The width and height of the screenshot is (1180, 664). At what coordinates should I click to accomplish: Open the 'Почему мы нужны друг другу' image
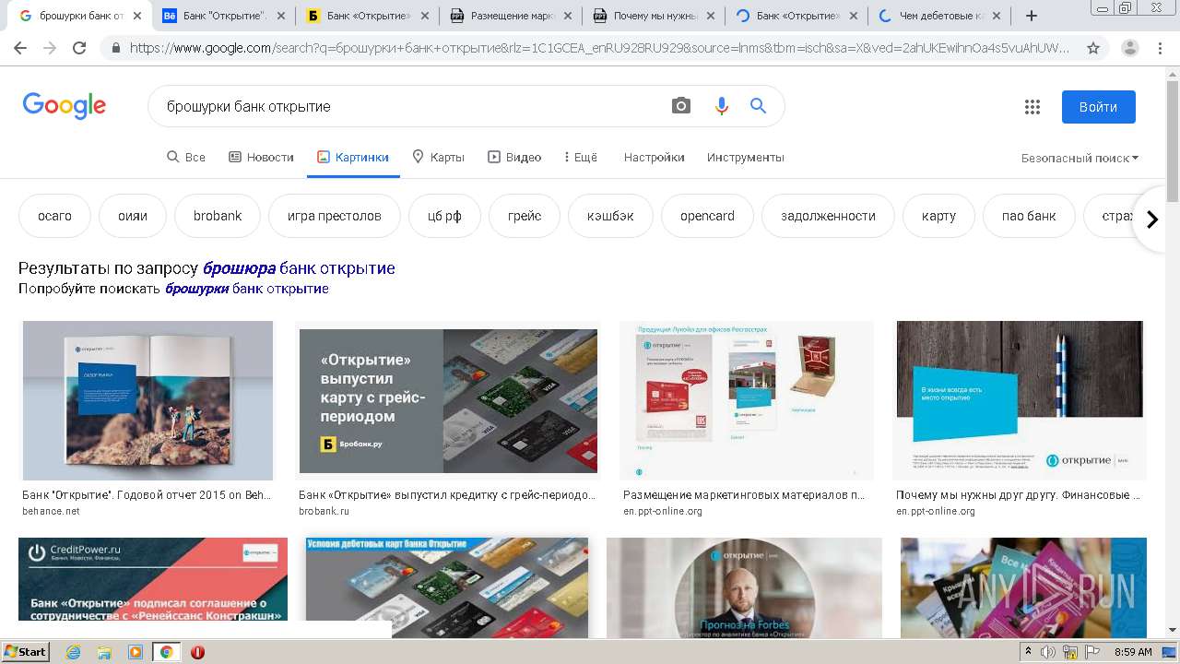point(1020,400)
